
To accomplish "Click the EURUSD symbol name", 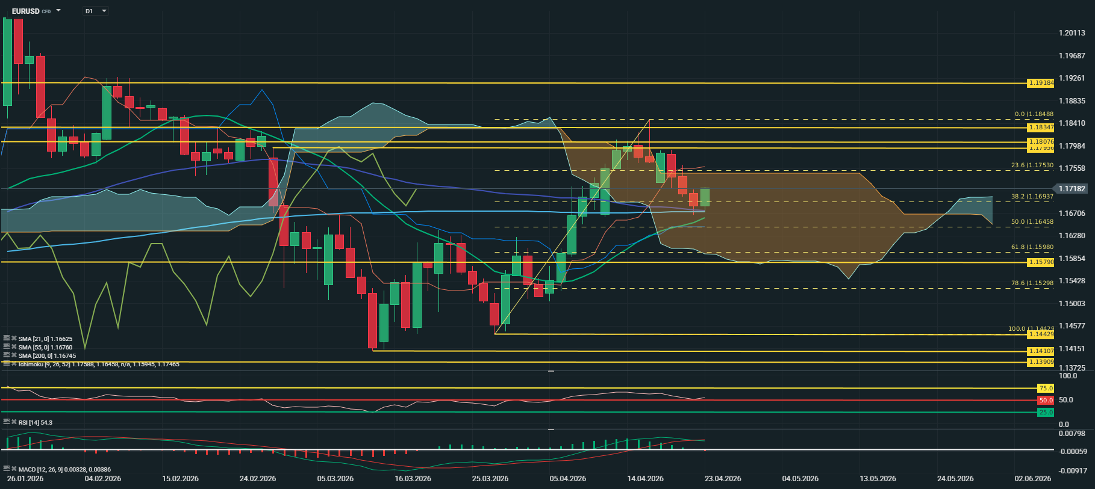I will pos(25,11).
